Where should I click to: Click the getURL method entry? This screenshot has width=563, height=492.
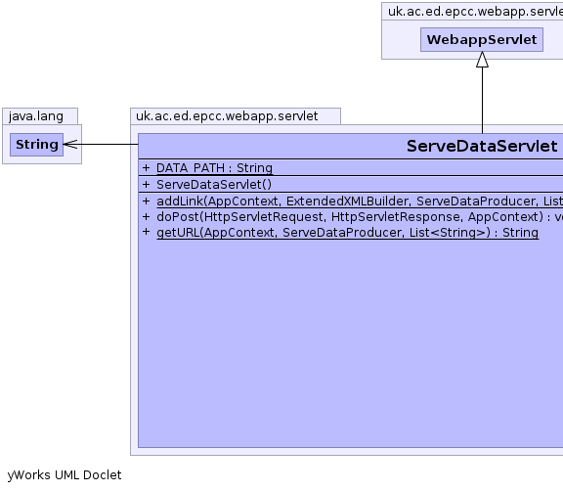[x=348, y=233]
